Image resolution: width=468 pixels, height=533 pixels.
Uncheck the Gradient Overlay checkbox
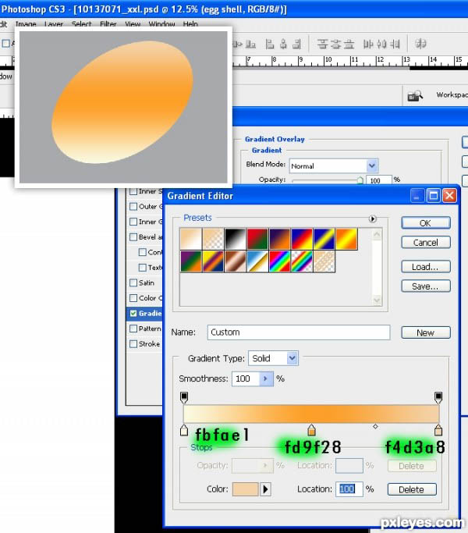point(133,313)
